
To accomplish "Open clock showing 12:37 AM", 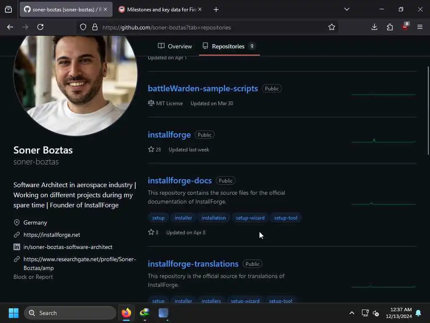I will coord(399,313).
